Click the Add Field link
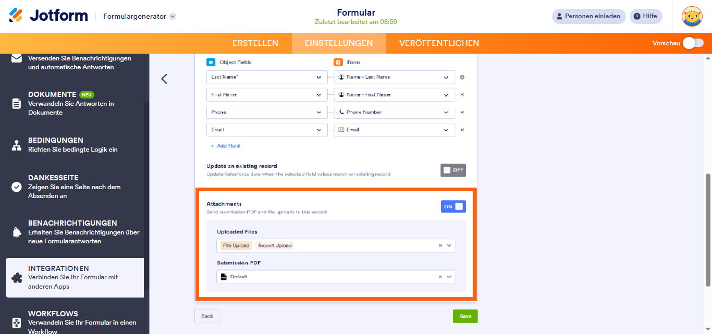 click(225, 146)
